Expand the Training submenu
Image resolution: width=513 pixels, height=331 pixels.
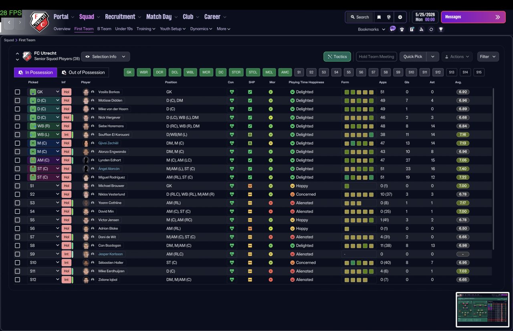point(146,29)
